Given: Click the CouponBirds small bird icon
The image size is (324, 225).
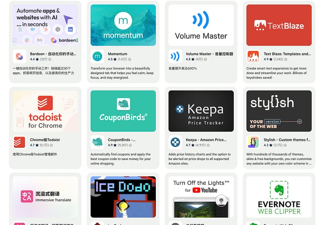Looking at the screenshot, I should (x=97, y=142).
